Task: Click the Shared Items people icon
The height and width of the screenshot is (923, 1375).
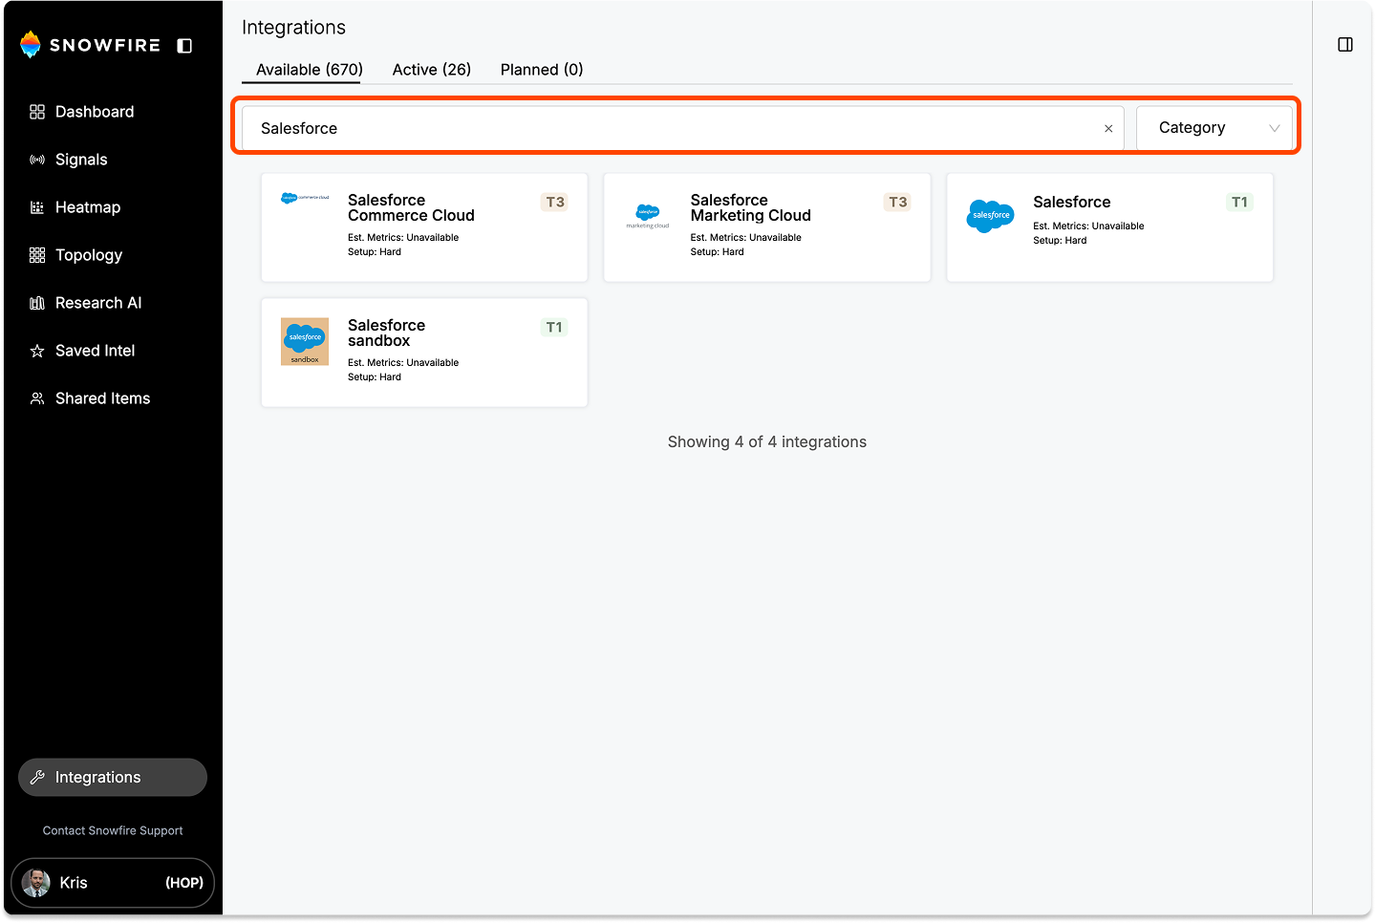Action: [x=37, y=398]
